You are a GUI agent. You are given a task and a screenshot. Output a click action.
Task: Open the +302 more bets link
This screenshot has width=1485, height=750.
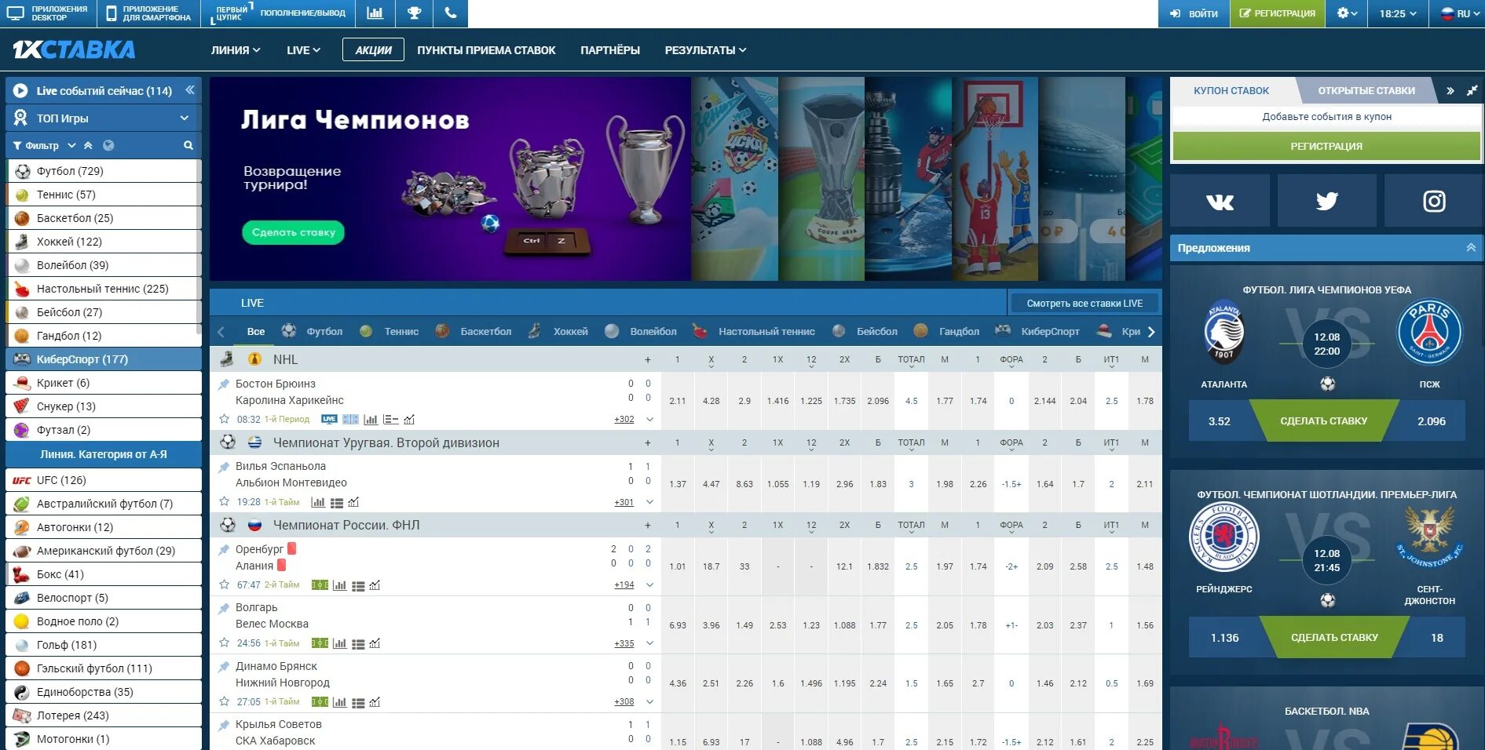pyautogui.click(x=624, y=420)
